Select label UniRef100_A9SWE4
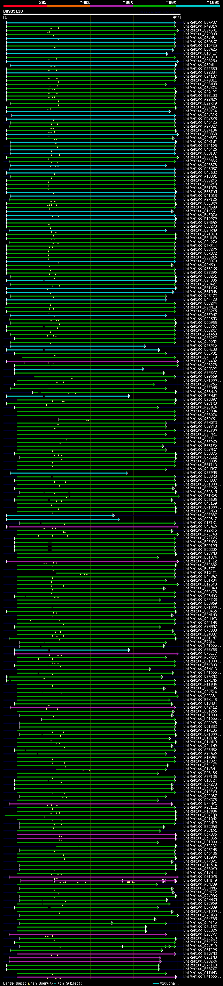 click(200, 407)
